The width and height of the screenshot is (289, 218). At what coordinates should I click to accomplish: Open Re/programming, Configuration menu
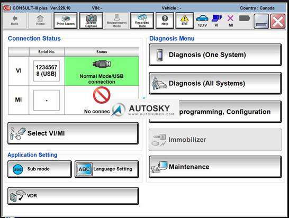(x=215, y=112)
